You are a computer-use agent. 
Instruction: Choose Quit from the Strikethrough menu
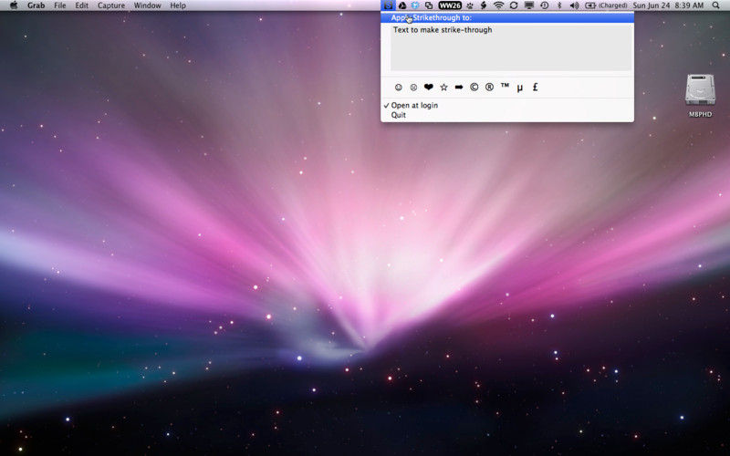click(x=507, y=115)
